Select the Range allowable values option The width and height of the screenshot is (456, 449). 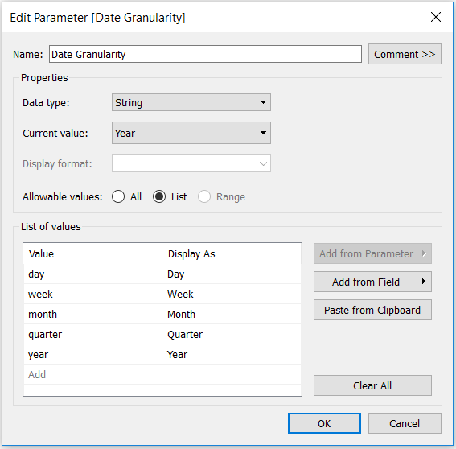[203, 196]
